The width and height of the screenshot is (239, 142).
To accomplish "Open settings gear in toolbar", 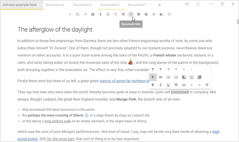I will pyautogui.click(x=146, y=14).
